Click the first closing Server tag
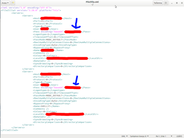 coord(28,69)
